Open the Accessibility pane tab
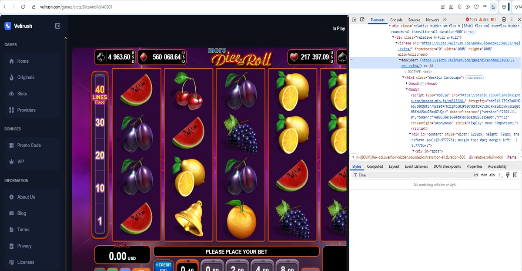The image size is (522, 271). click(497, 166)
